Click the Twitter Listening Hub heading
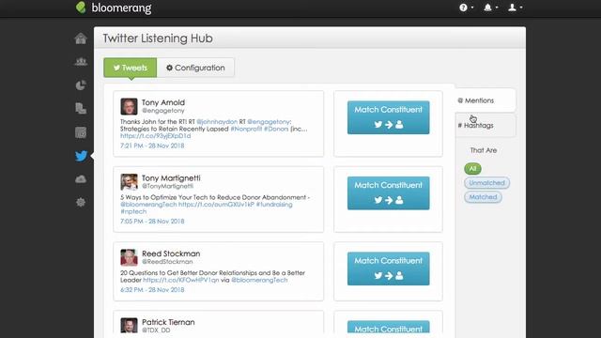The image size is (601, 338). [158, 38]
